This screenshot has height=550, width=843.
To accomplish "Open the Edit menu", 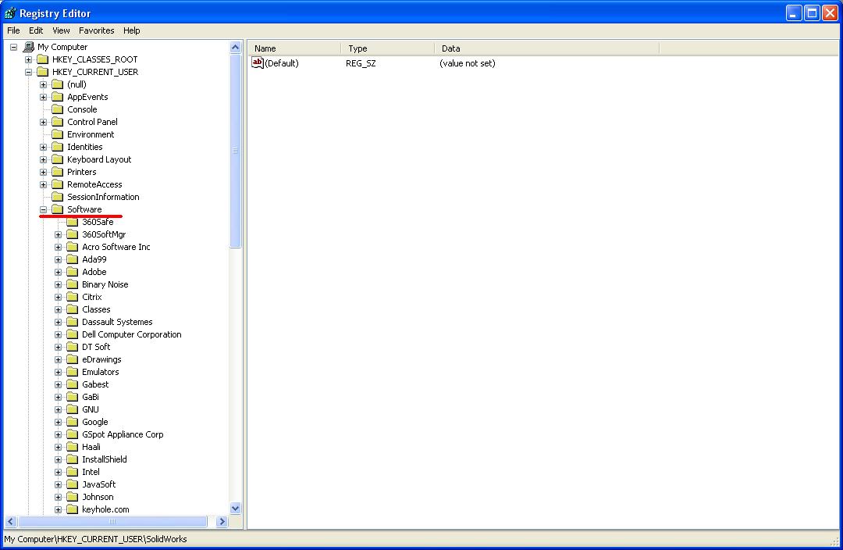I will pyautogui.click(x=36, y=30).
